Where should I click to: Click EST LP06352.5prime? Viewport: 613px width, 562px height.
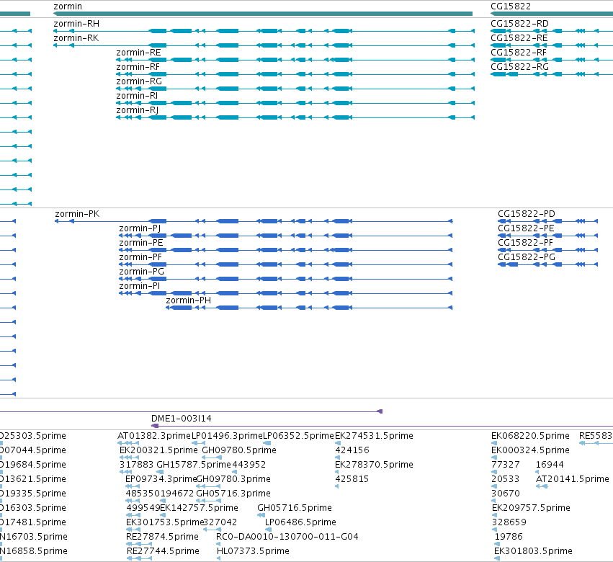coord(299,436)
